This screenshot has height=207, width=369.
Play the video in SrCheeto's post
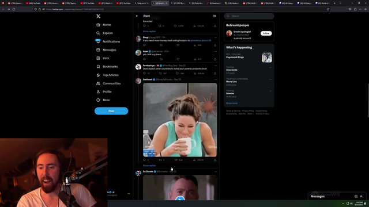pos(180,198)
